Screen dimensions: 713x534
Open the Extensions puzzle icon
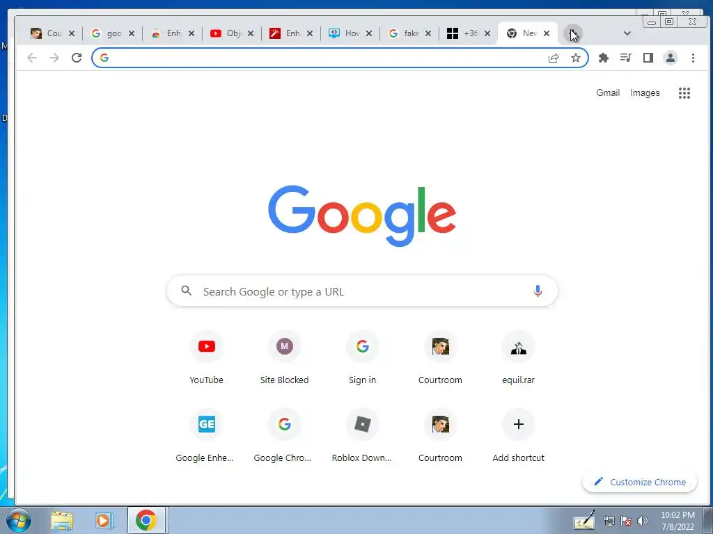point(604,58)
